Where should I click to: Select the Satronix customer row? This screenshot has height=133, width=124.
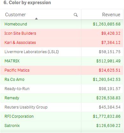point(62,126)
